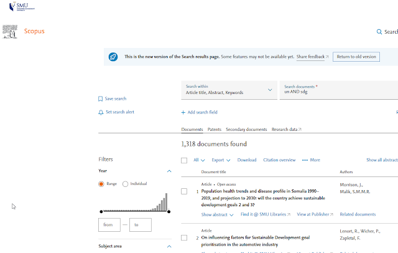Screen dimensions: 398x253
Task: Click the magnifier Search icon
Action: click(x=379, y=32)
